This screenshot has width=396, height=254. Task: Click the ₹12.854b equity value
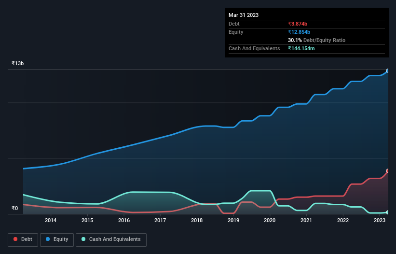coord(299,32)
